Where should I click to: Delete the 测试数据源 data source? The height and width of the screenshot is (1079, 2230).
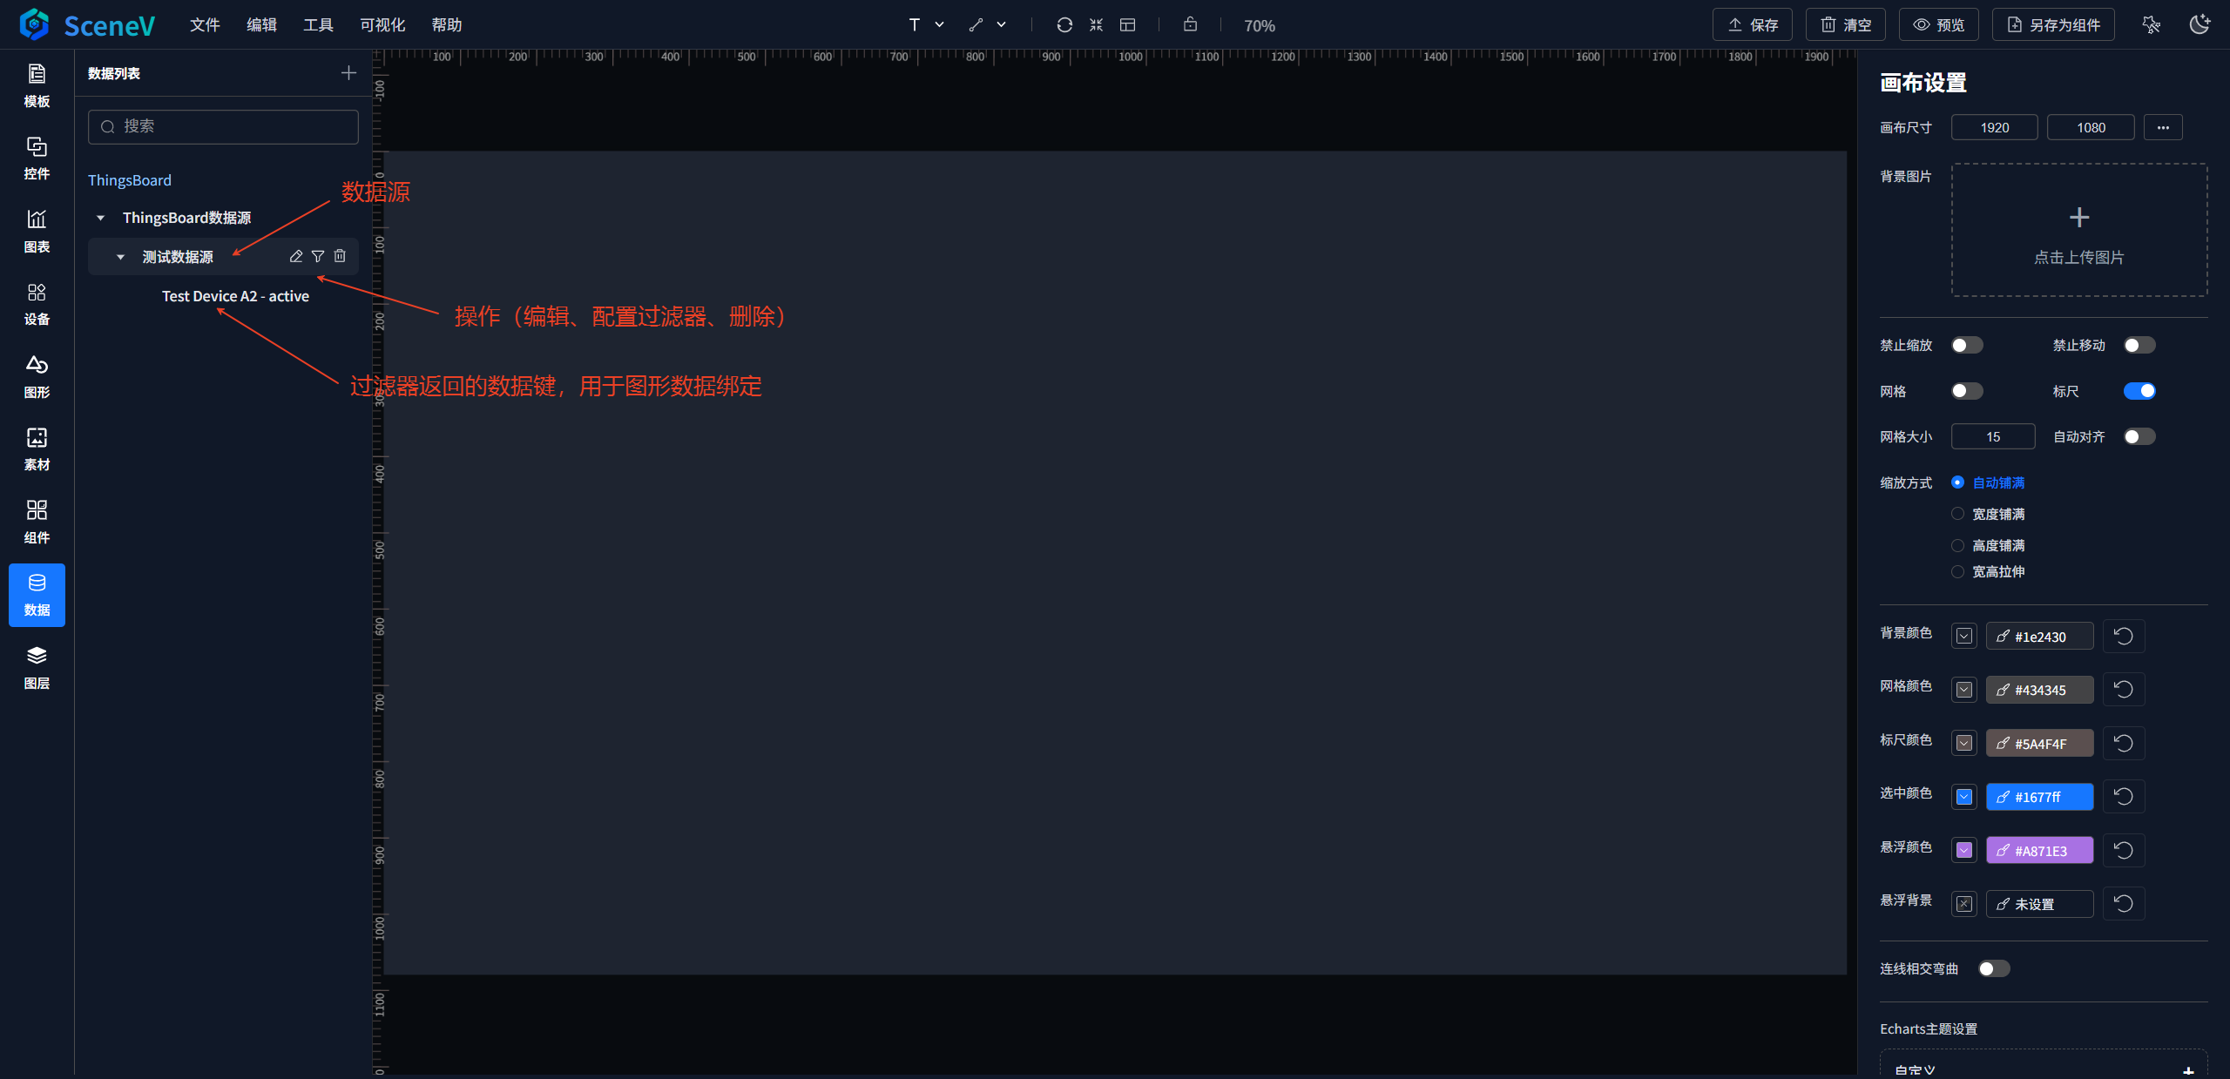pos(340,256)
